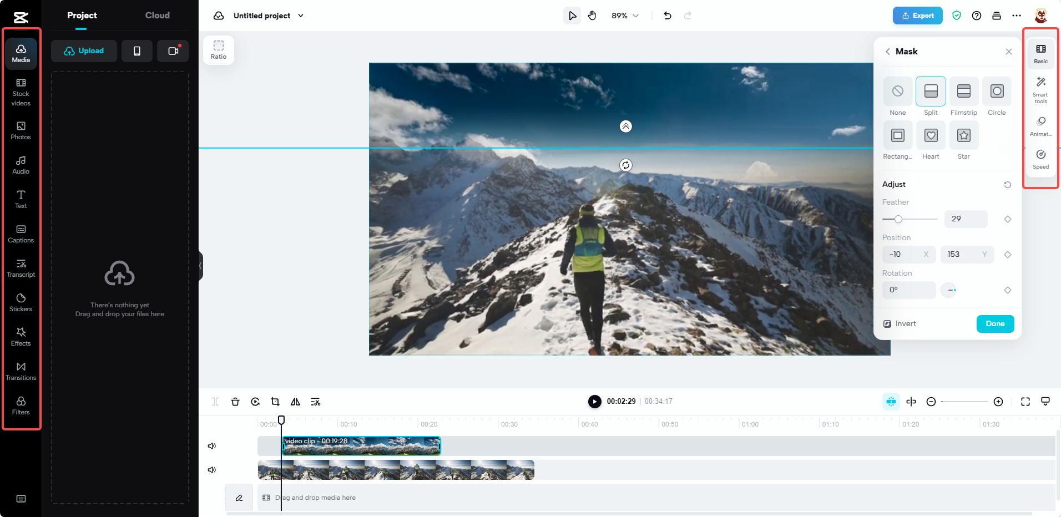The height and width of the screenshot is (517, 1061).
Task: Open the shield security icon
Action: coord(957,16)
